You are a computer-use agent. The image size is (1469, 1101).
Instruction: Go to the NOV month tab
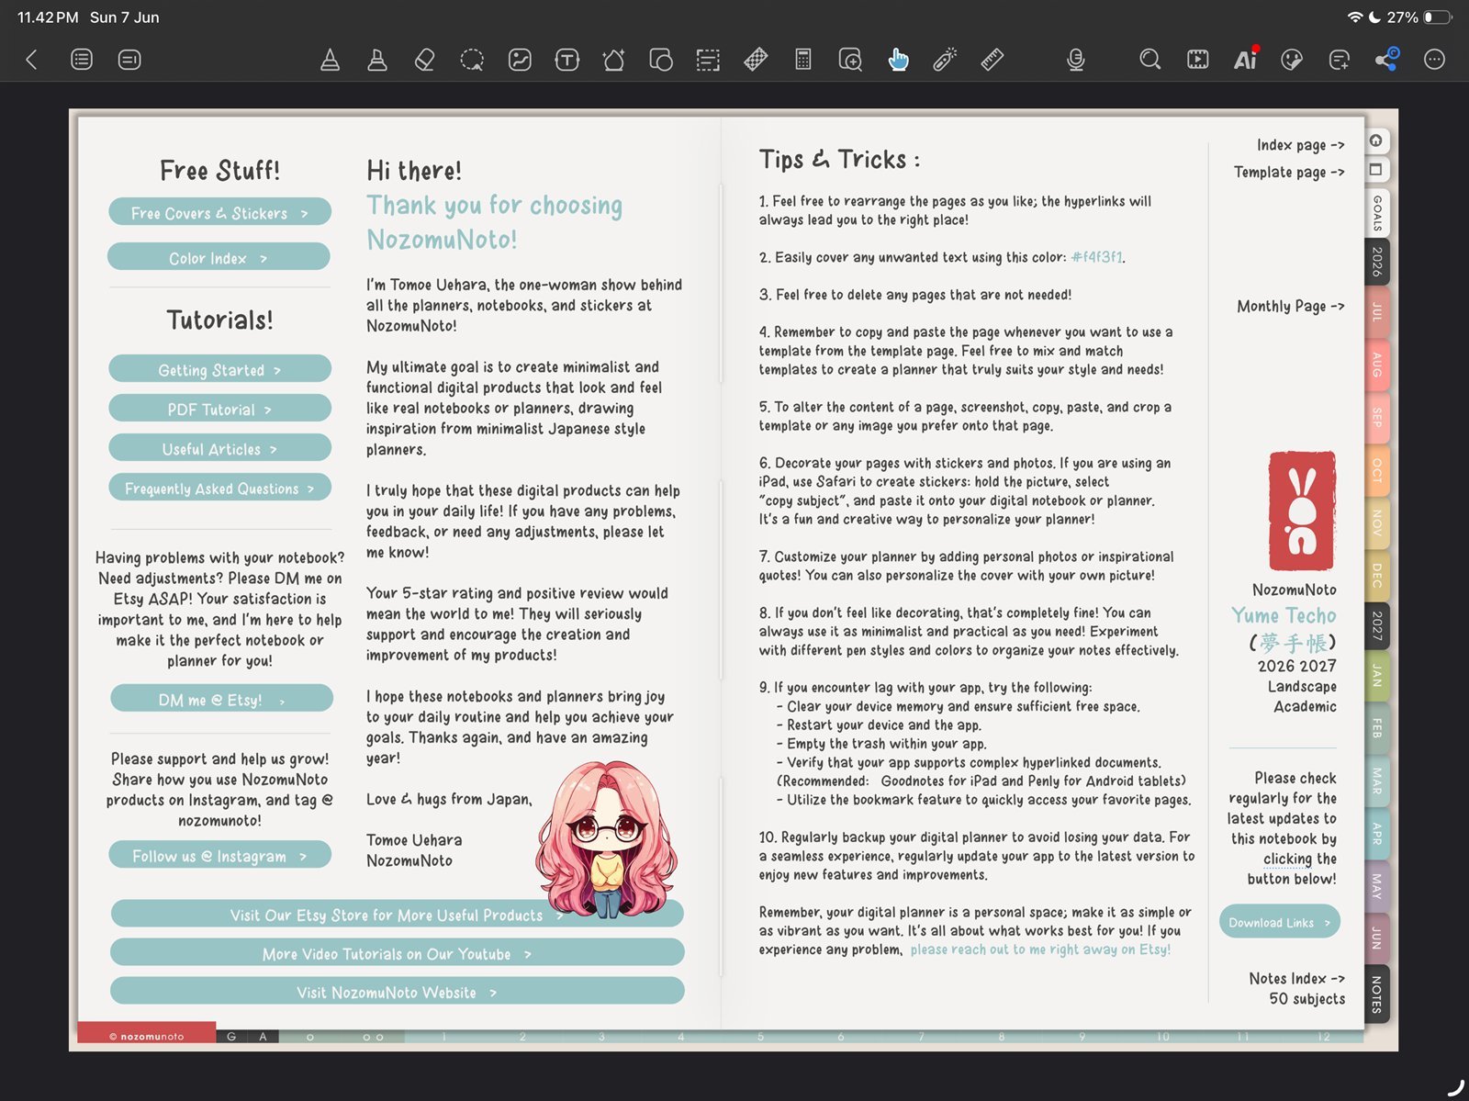(x=1376, y=522)
